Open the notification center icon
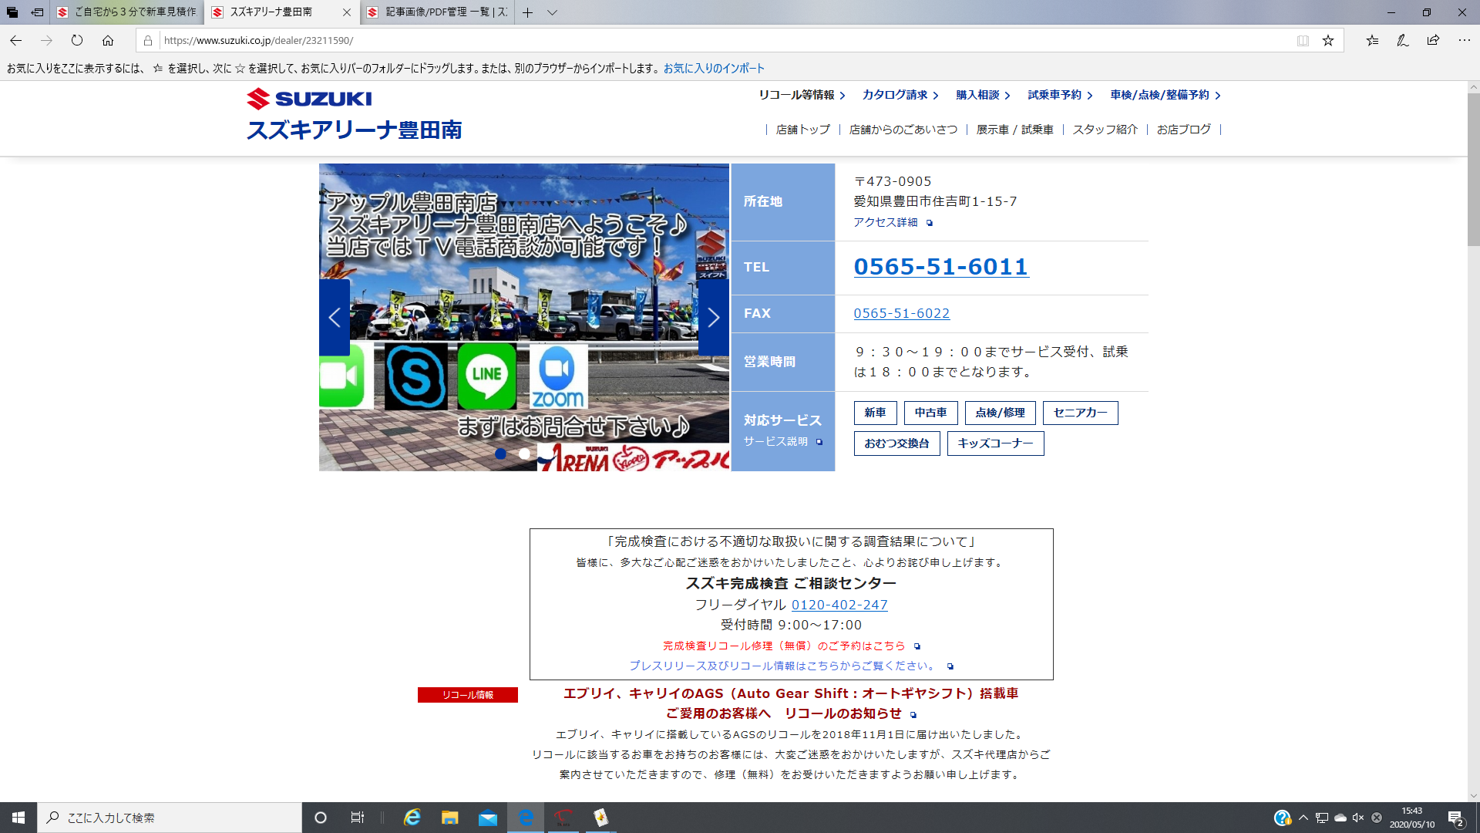Image resolution: width=1480 pixels, height=833 pixels. pyautogui.click(x=1456, y=818)
